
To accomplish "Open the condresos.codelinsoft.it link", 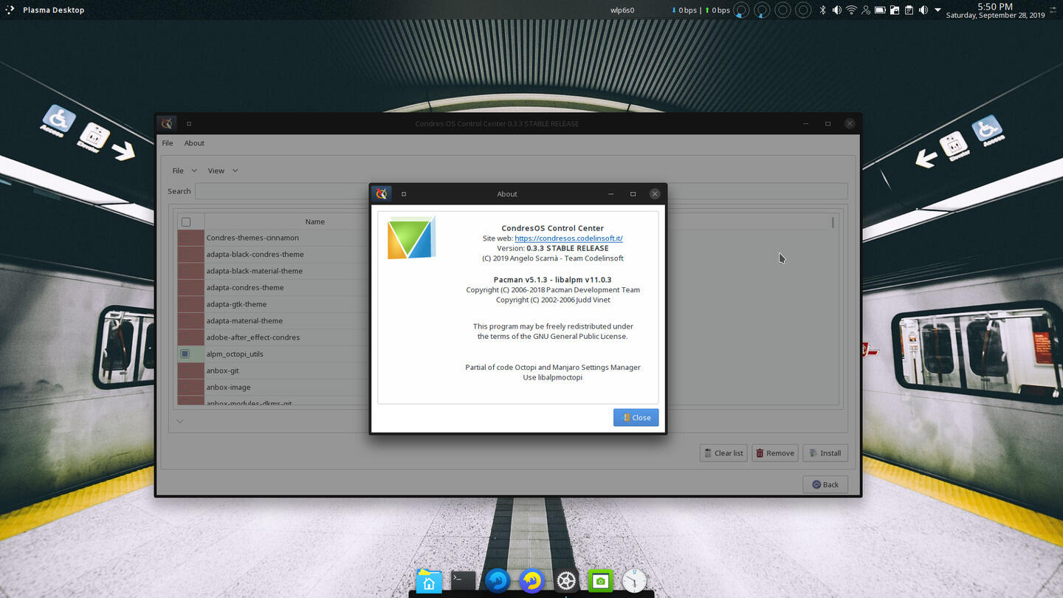I will pos(568,238).
